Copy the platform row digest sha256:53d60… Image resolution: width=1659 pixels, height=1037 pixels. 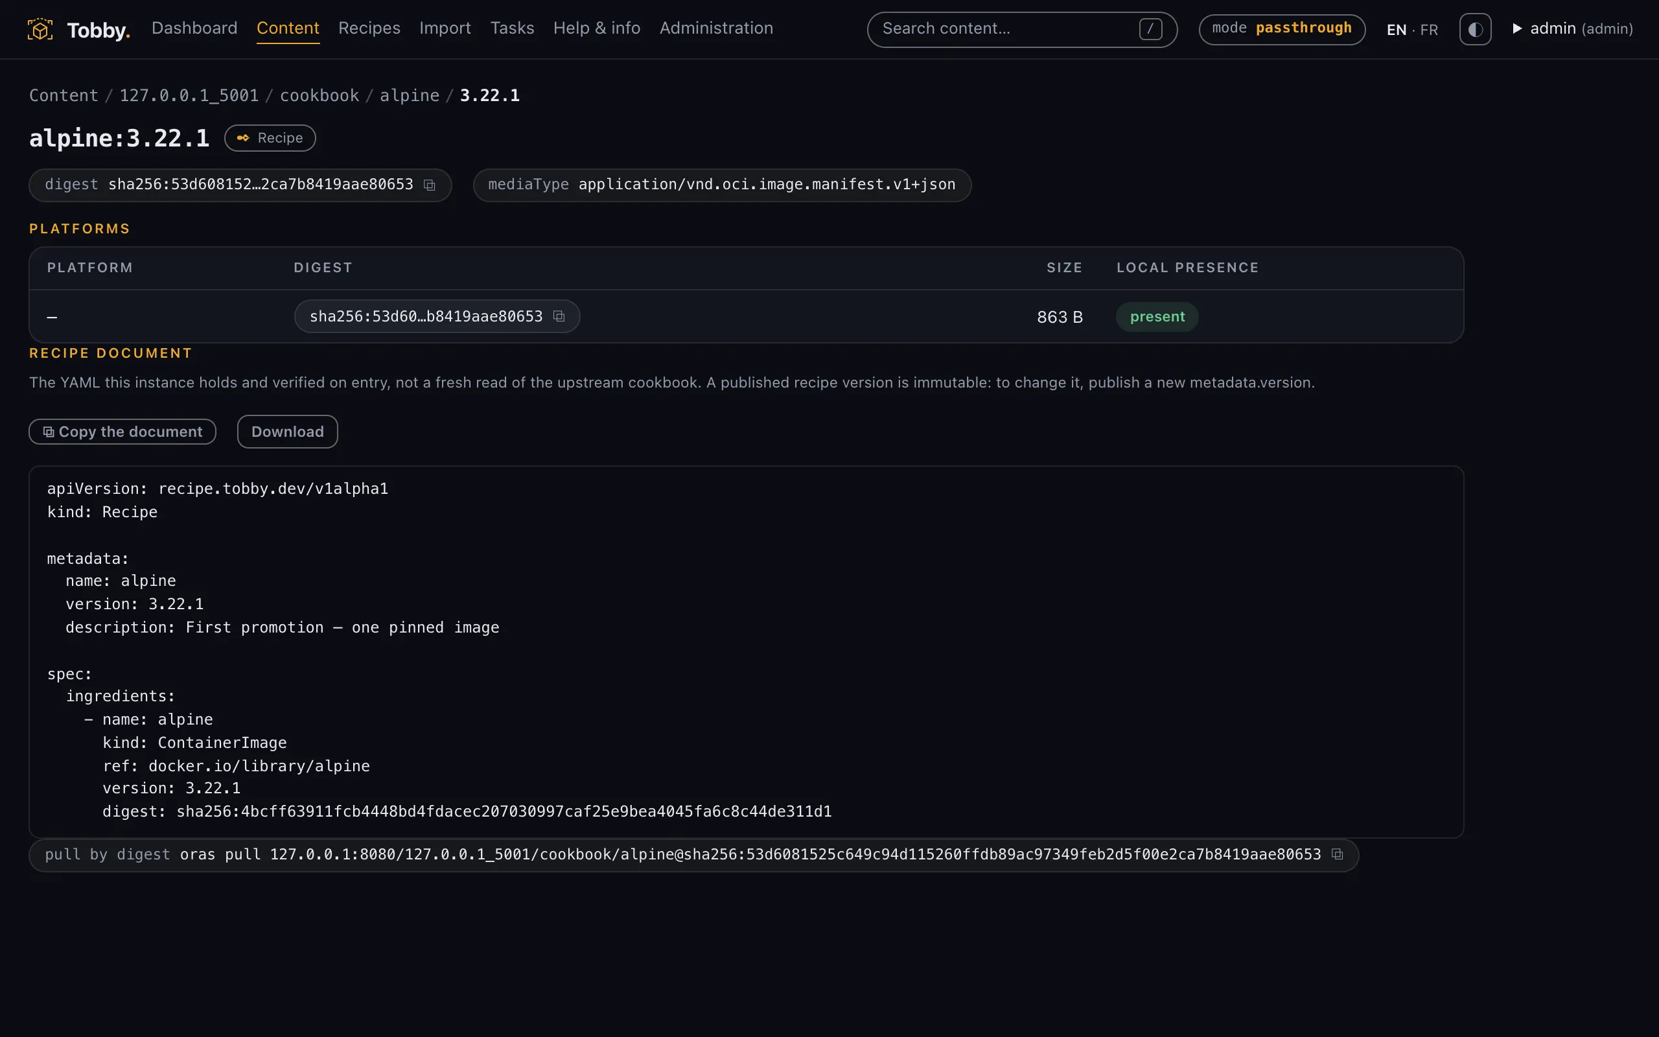[x=559, y=316]
